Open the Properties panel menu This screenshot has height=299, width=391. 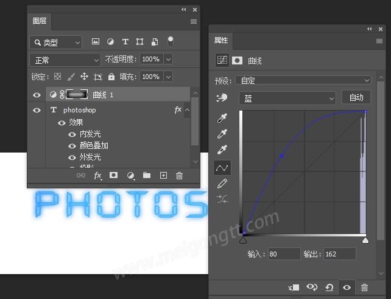click(x=379, y=41)
